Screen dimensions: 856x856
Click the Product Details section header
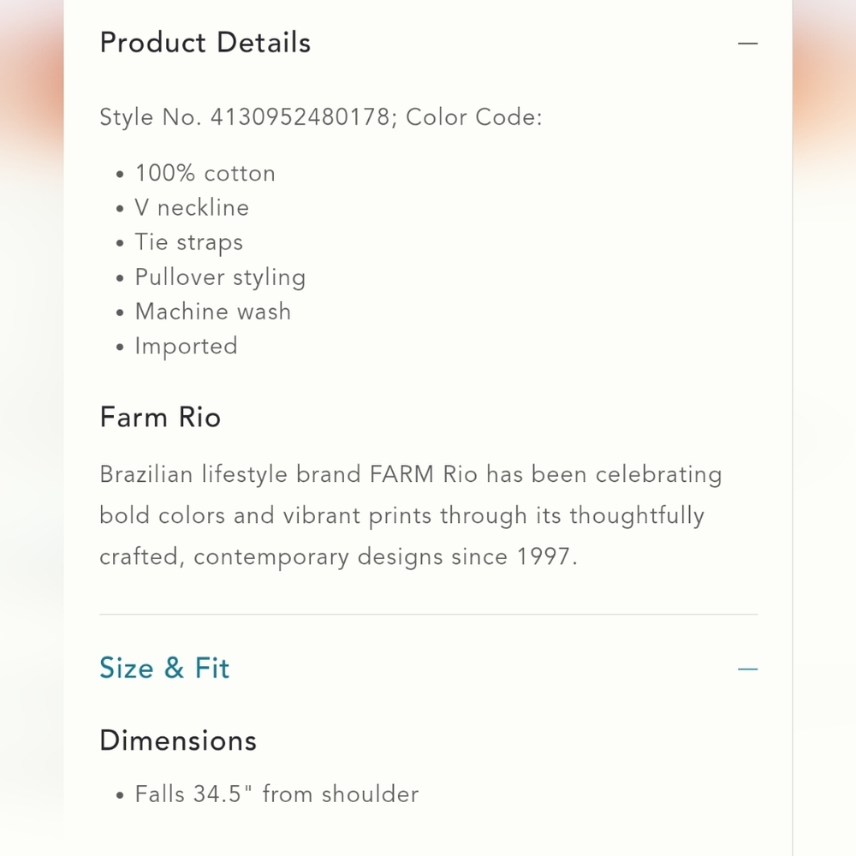[x=205, y=42]
